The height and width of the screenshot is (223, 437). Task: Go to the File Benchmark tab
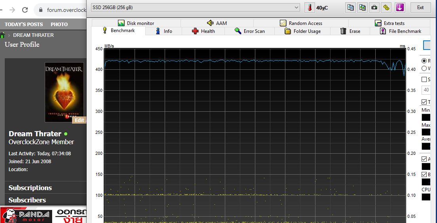point(400,31)
